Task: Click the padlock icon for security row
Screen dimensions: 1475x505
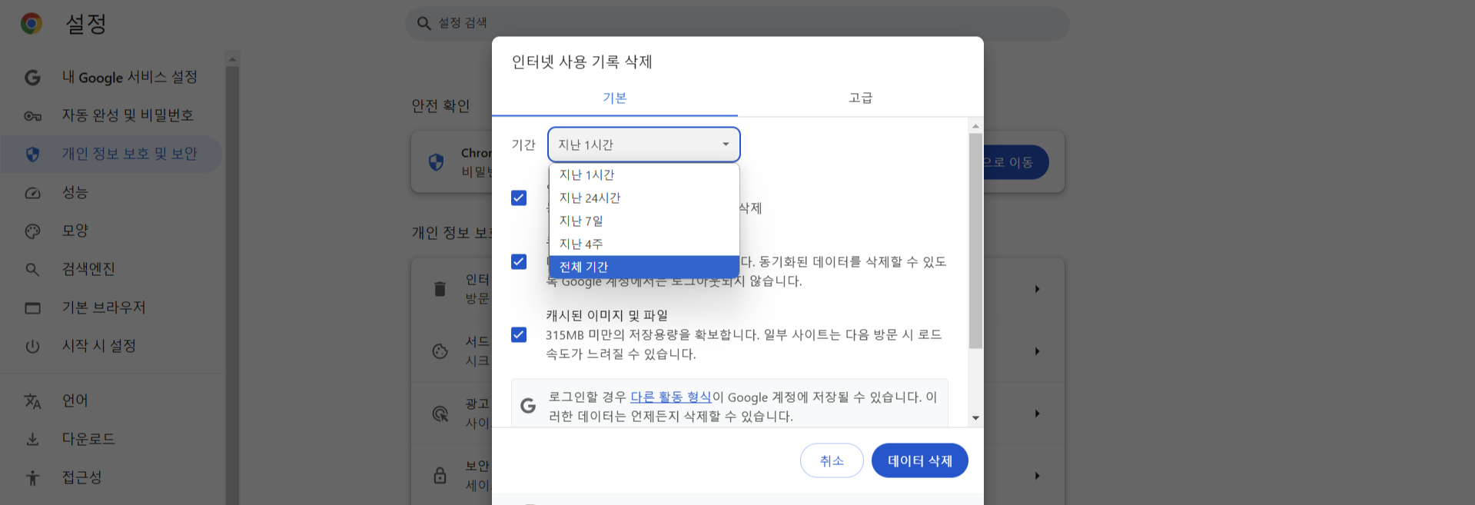Action: pos(440,476)
